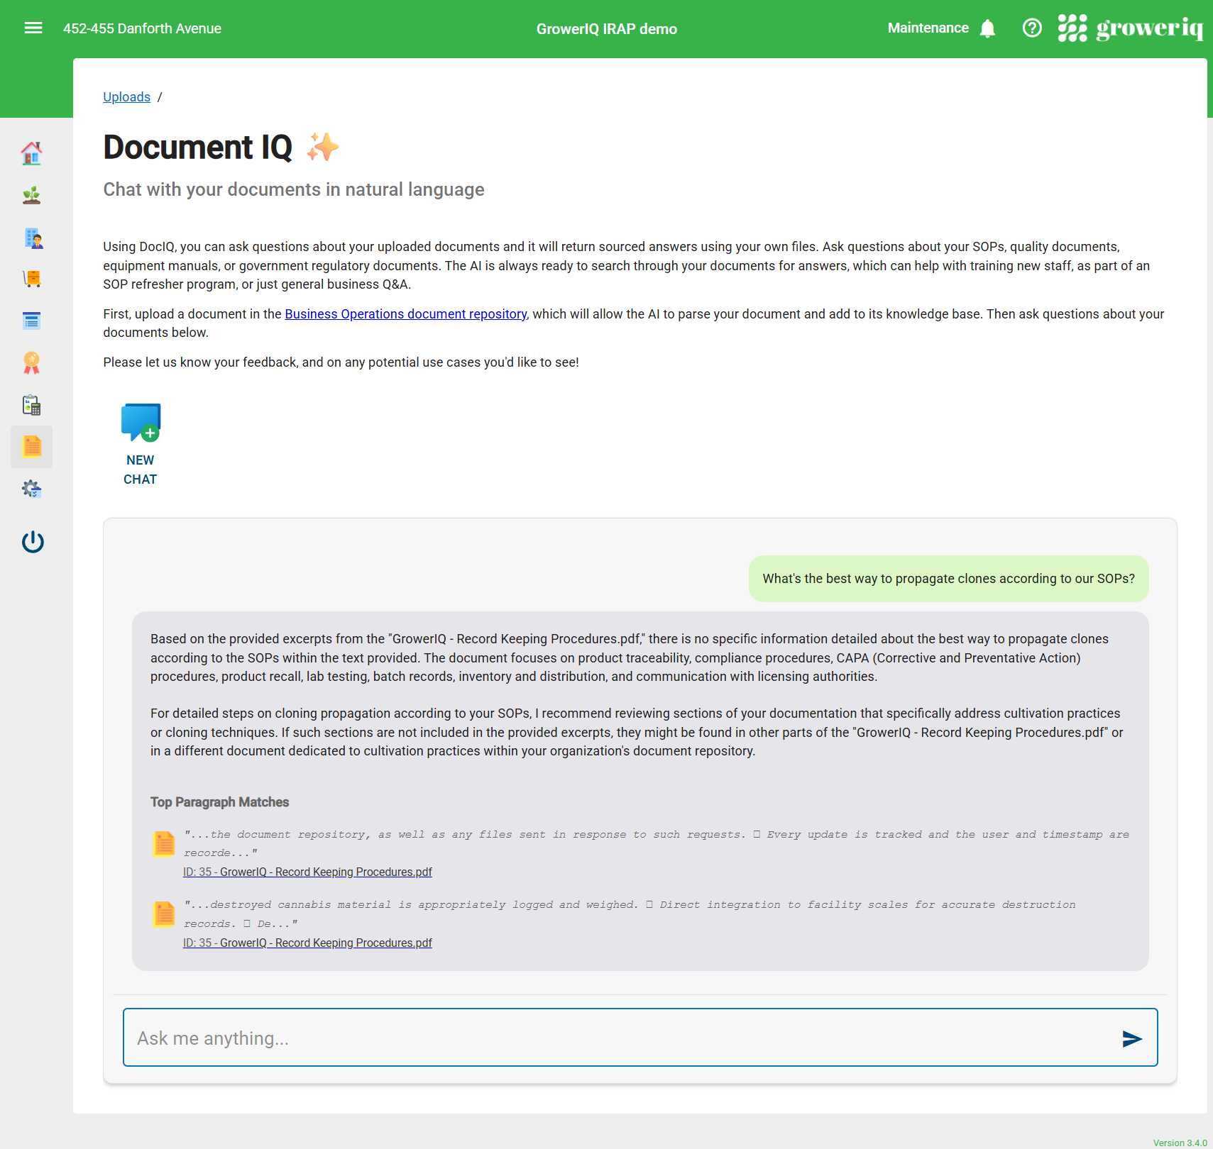Image resolution: width=1213 pixels, height=1149 pixels.
Task: Click the notifications bell icon
Action: 987,28
